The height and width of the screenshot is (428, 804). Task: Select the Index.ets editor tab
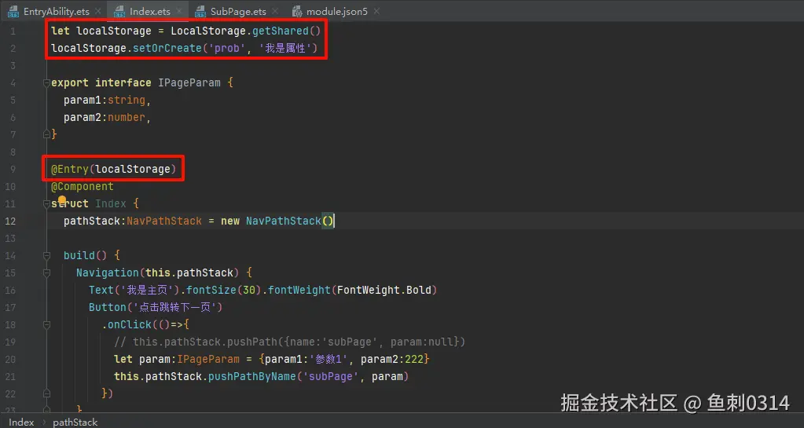point(149,11)
